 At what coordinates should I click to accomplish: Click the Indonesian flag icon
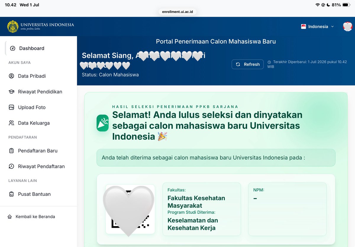[x=303, y=26]
